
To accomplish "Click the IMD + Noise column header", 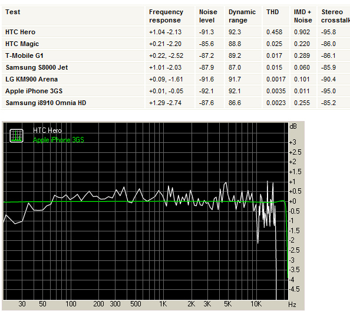I will click(303, 16).
